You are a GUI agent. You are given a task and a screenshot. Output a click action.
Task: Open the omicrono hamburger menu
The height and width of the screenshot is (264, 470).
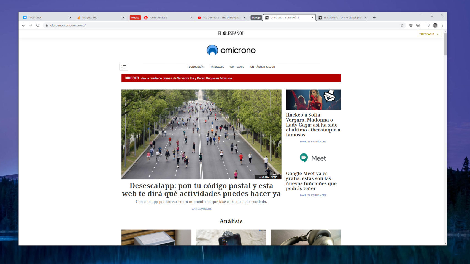(x=124, y=67)
